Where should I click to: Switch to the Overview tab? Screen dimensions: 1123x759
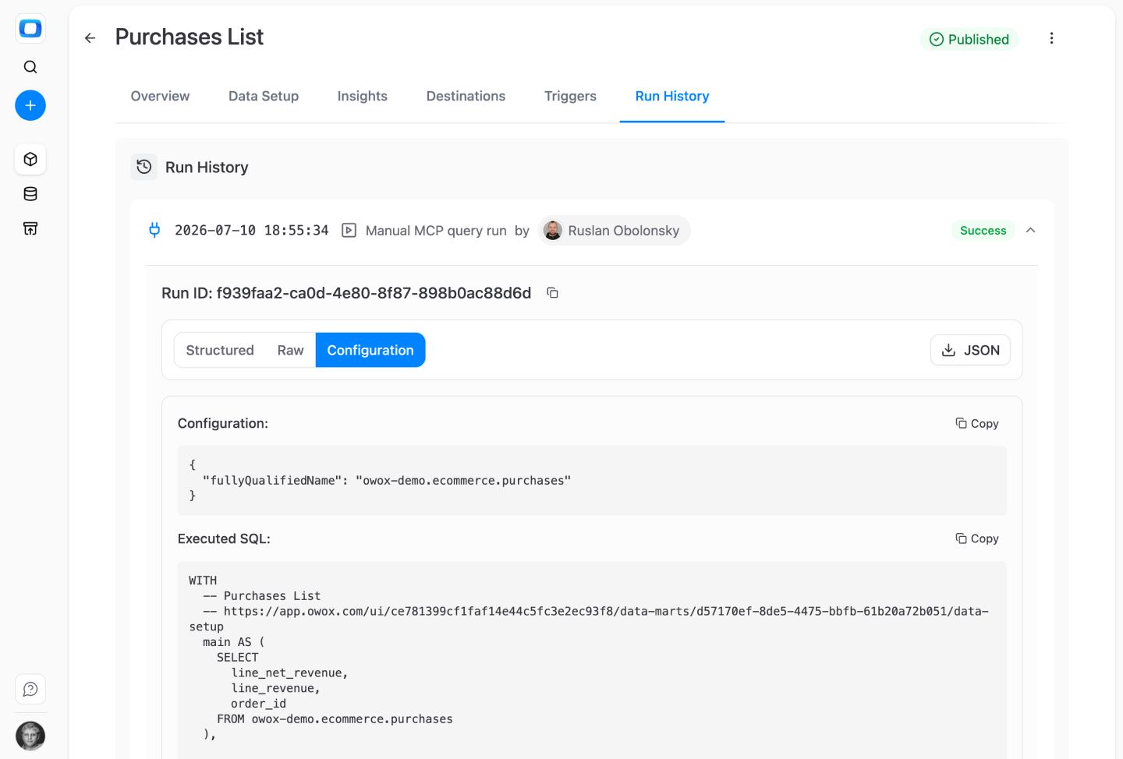tap(160, 96)
